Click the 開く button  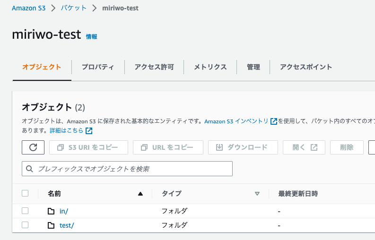click(304, 147)
